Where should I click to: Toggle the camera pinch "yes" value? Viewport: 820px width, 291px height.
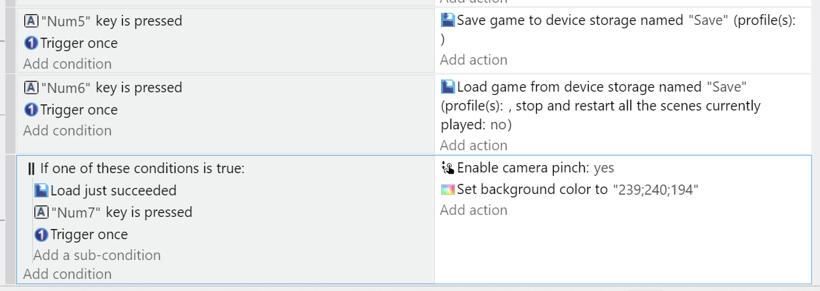pyautogui.click(x=604, y=168)
